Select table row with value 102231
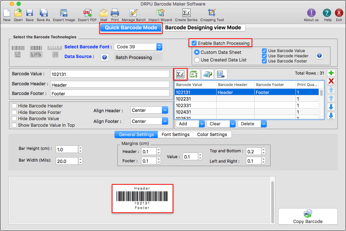 [246, 99]
